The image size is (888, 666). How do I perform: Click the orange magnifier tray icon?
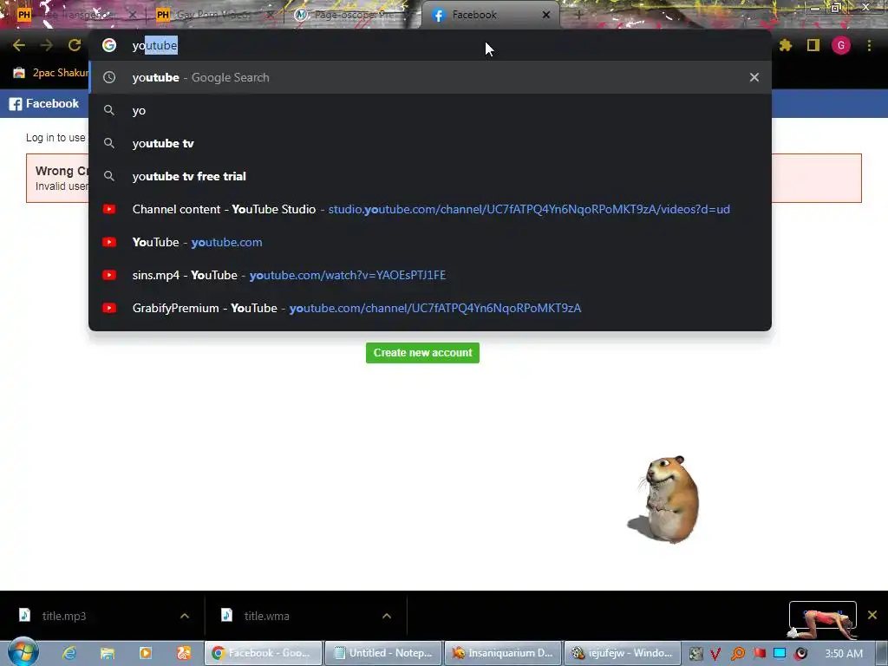[x=737, y=654]
